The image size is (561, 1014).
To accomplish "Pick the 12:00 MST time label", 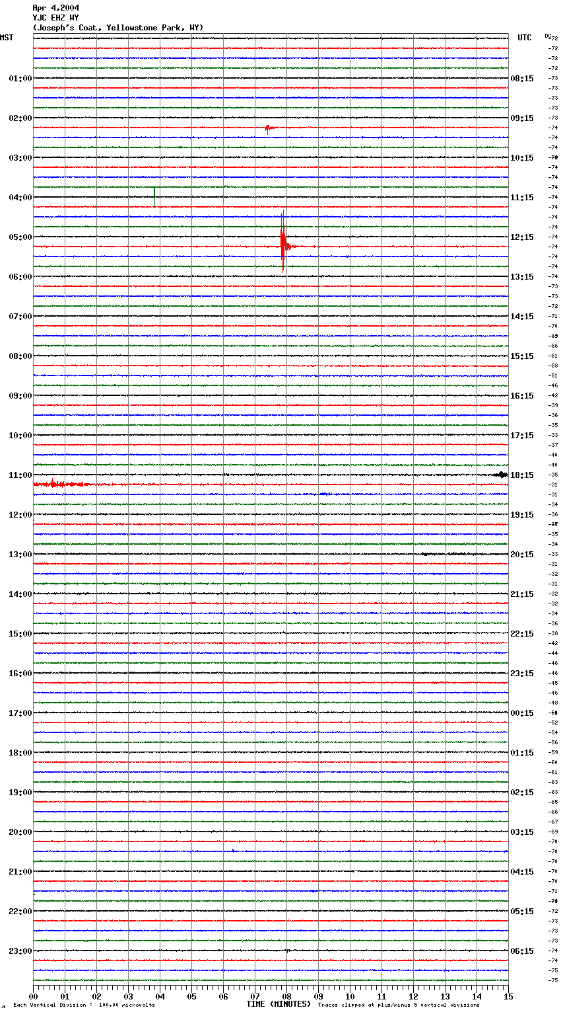I will point(20,515).
